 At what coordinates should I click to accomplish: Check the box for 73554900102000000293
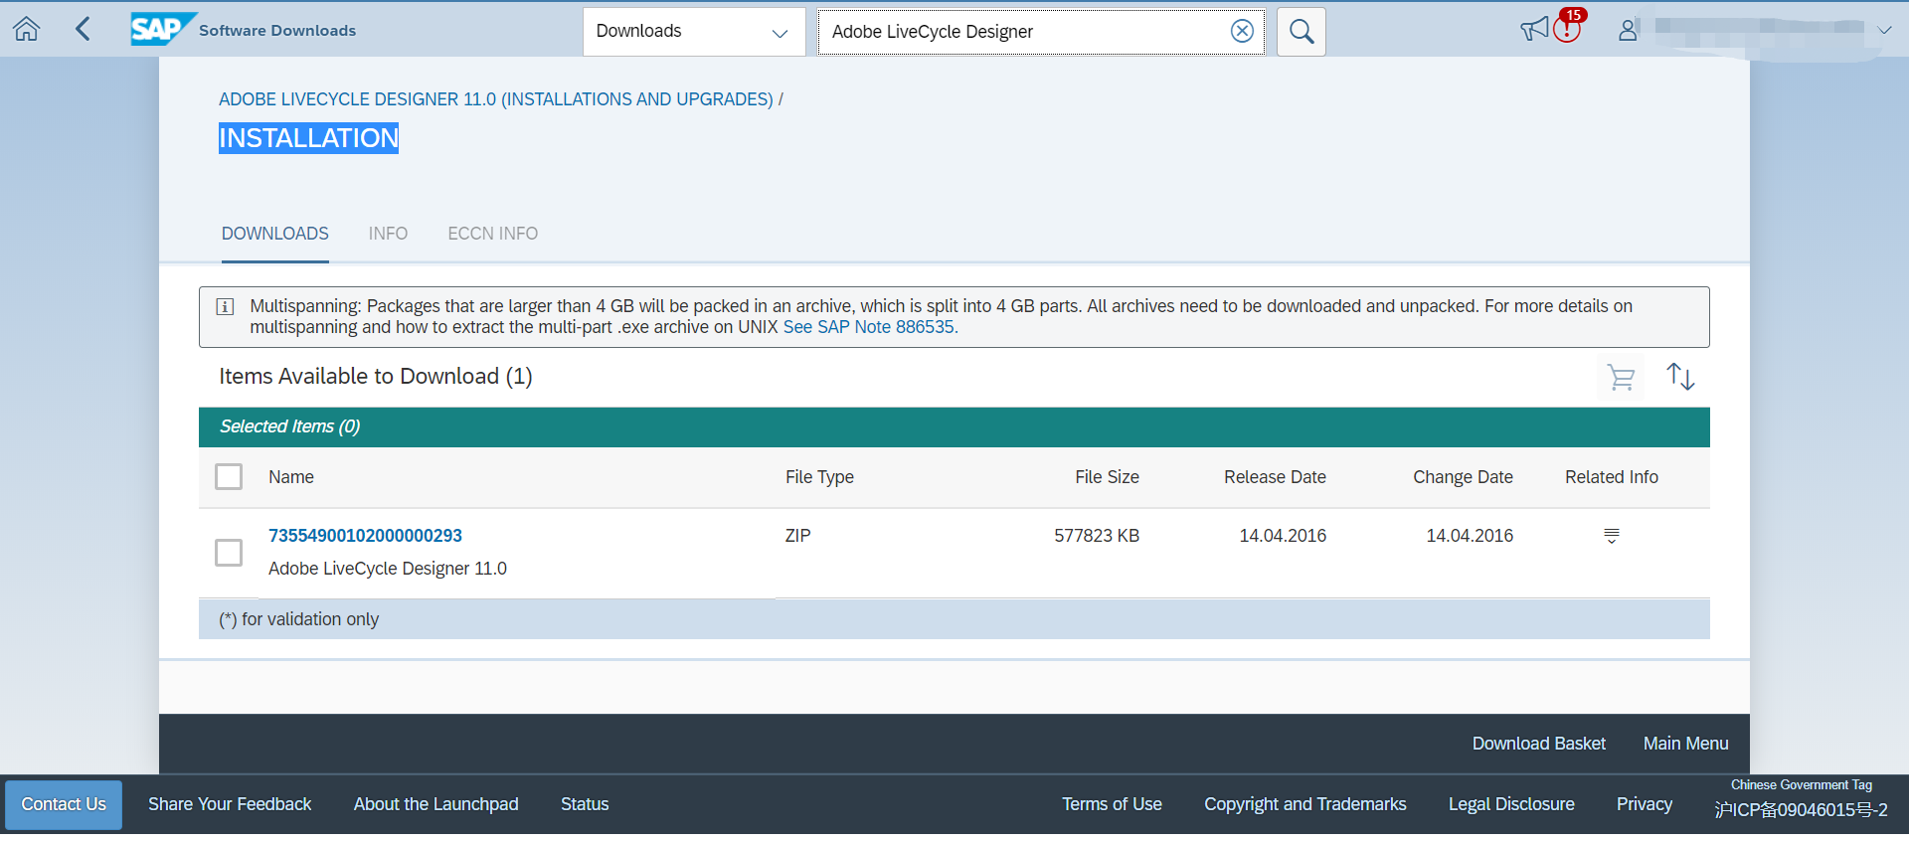(x=229, y=553)
